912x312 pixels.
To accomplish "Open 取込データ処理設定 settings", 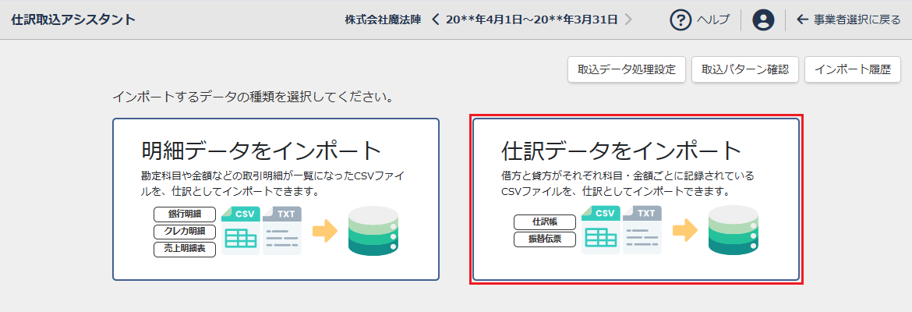I will click(627, 69).
